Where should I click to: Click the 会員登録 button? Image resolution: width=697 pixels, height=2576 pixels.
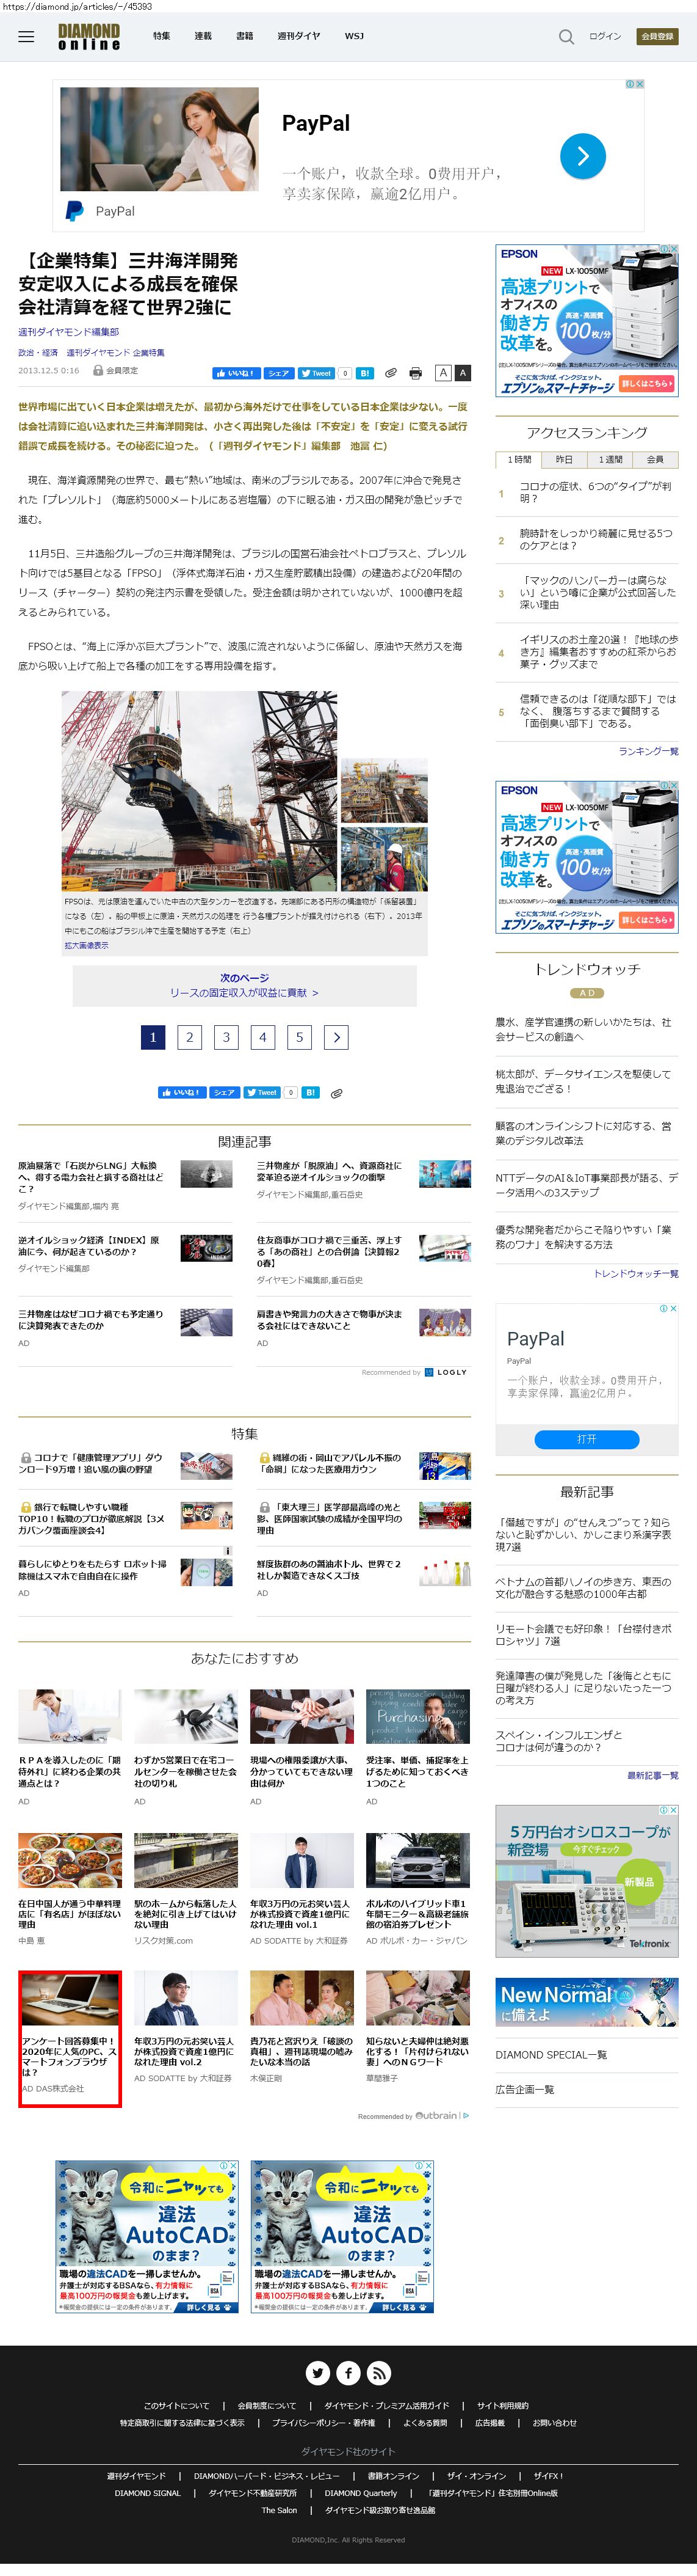tap(657, 36)
